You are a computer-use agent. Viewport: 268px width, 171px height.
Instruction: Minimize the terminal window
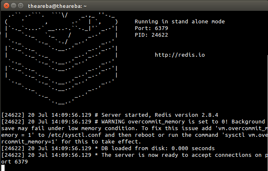13,6
